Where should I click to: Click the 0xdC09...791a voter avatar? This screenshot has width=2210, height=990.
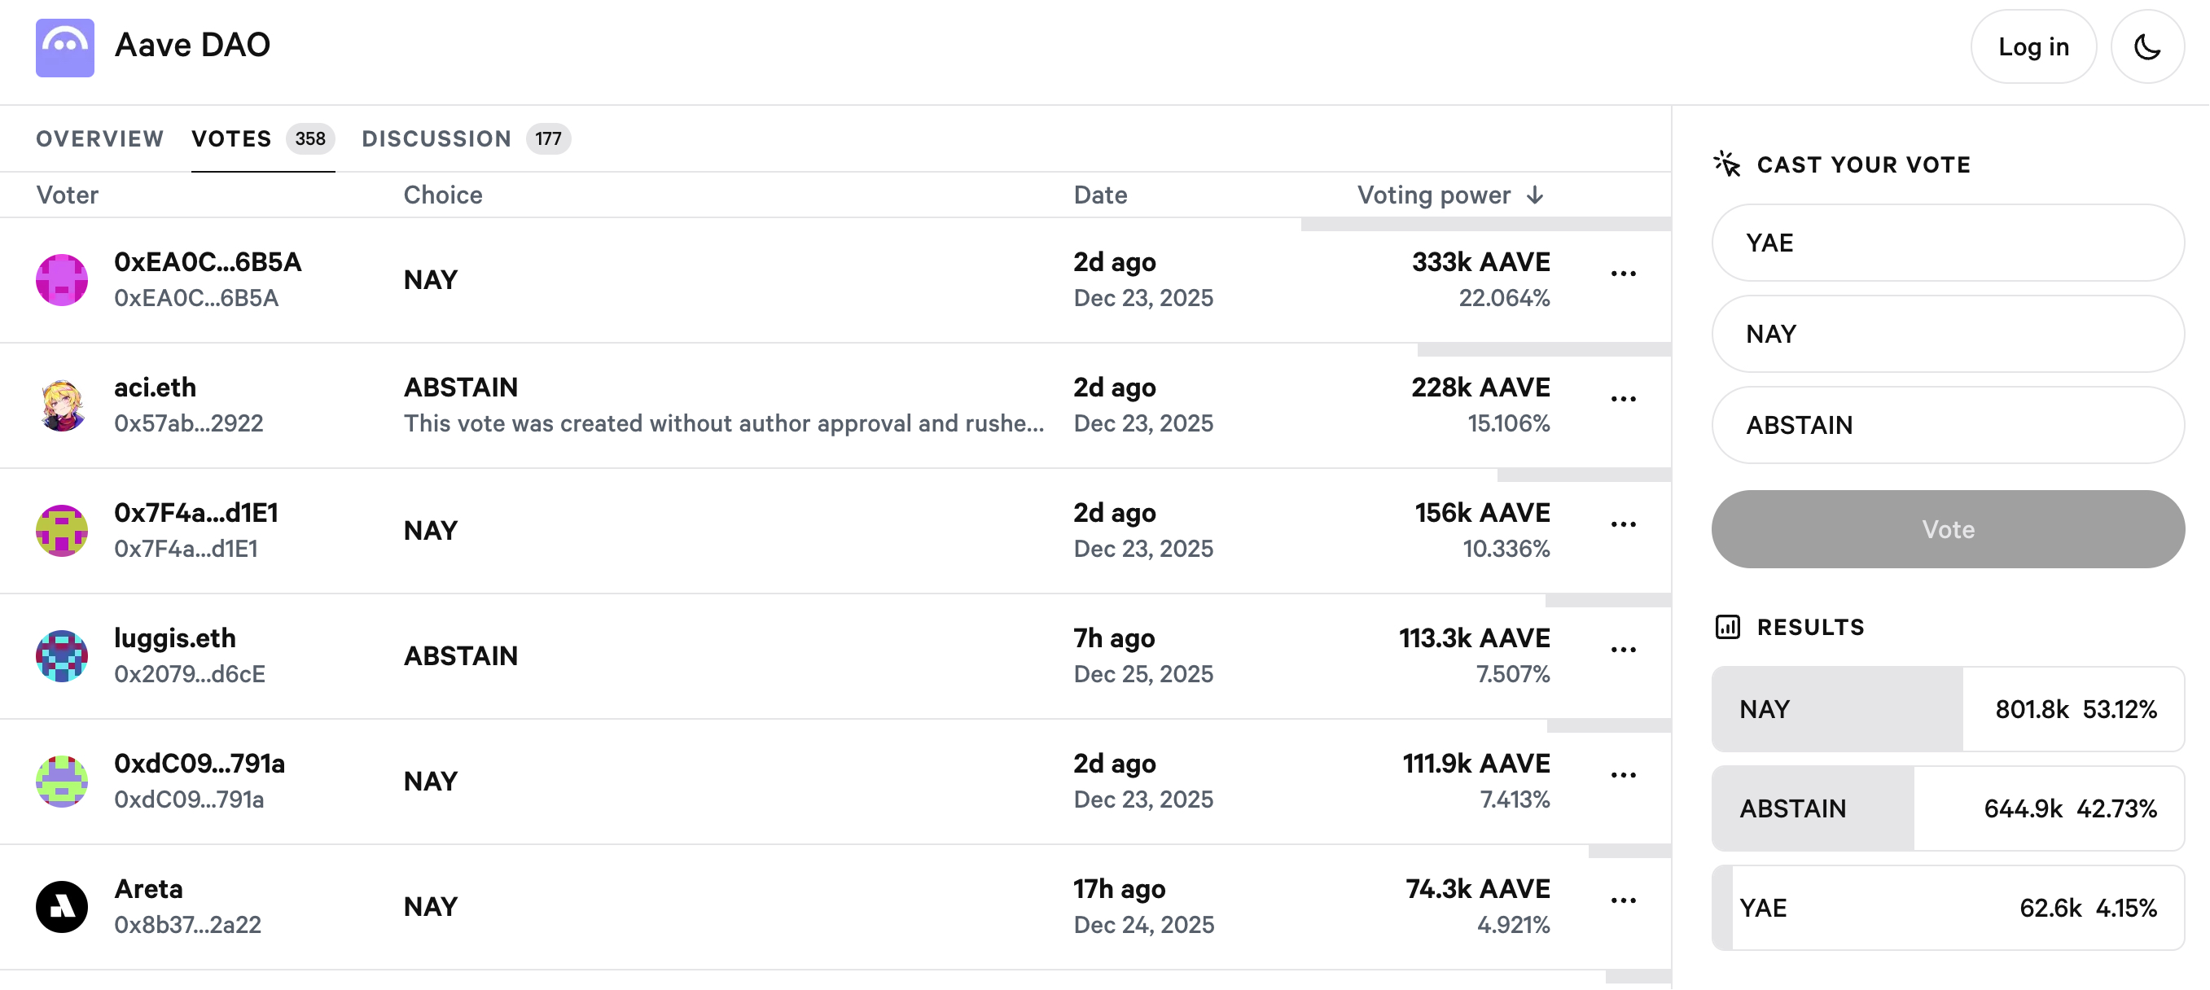pos(62,782)
